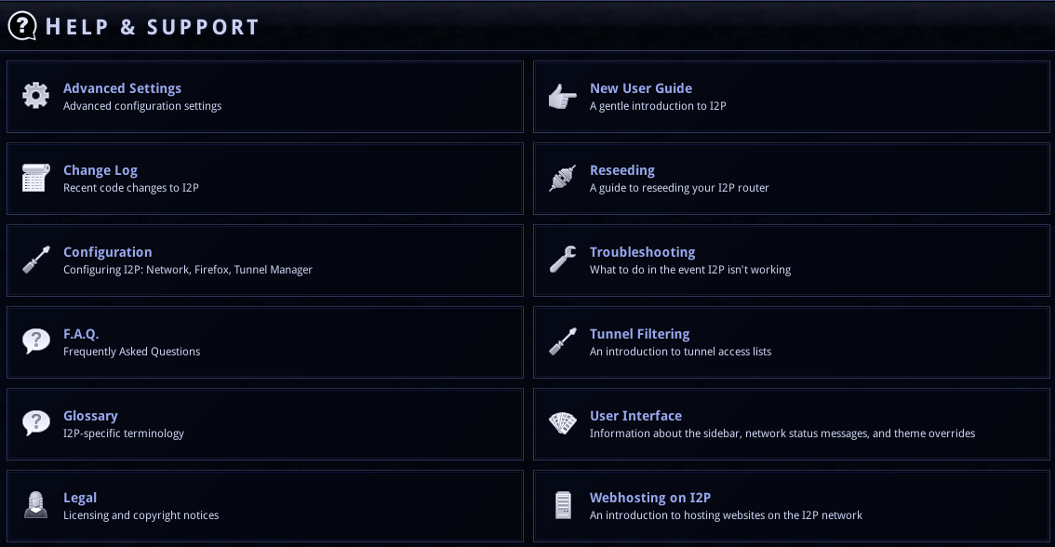Viewport: 1055px width, 547px height.
Task: Click the question bubble icon beside Glossary
Action: click(35, 423)
